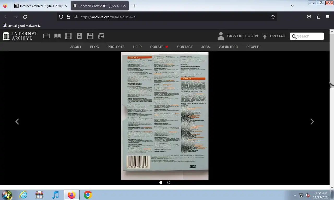View site security lock icon
Image resolution: width=334 pixels, height=200 pixels.
coord(68,17)
